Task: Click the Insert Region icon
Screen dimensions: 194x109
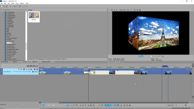Action: point(102,105)
